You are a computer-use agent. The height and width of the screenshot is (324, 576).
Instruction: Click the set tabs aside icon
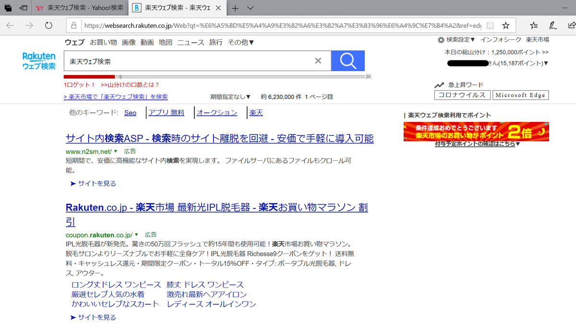click(23, 8)
